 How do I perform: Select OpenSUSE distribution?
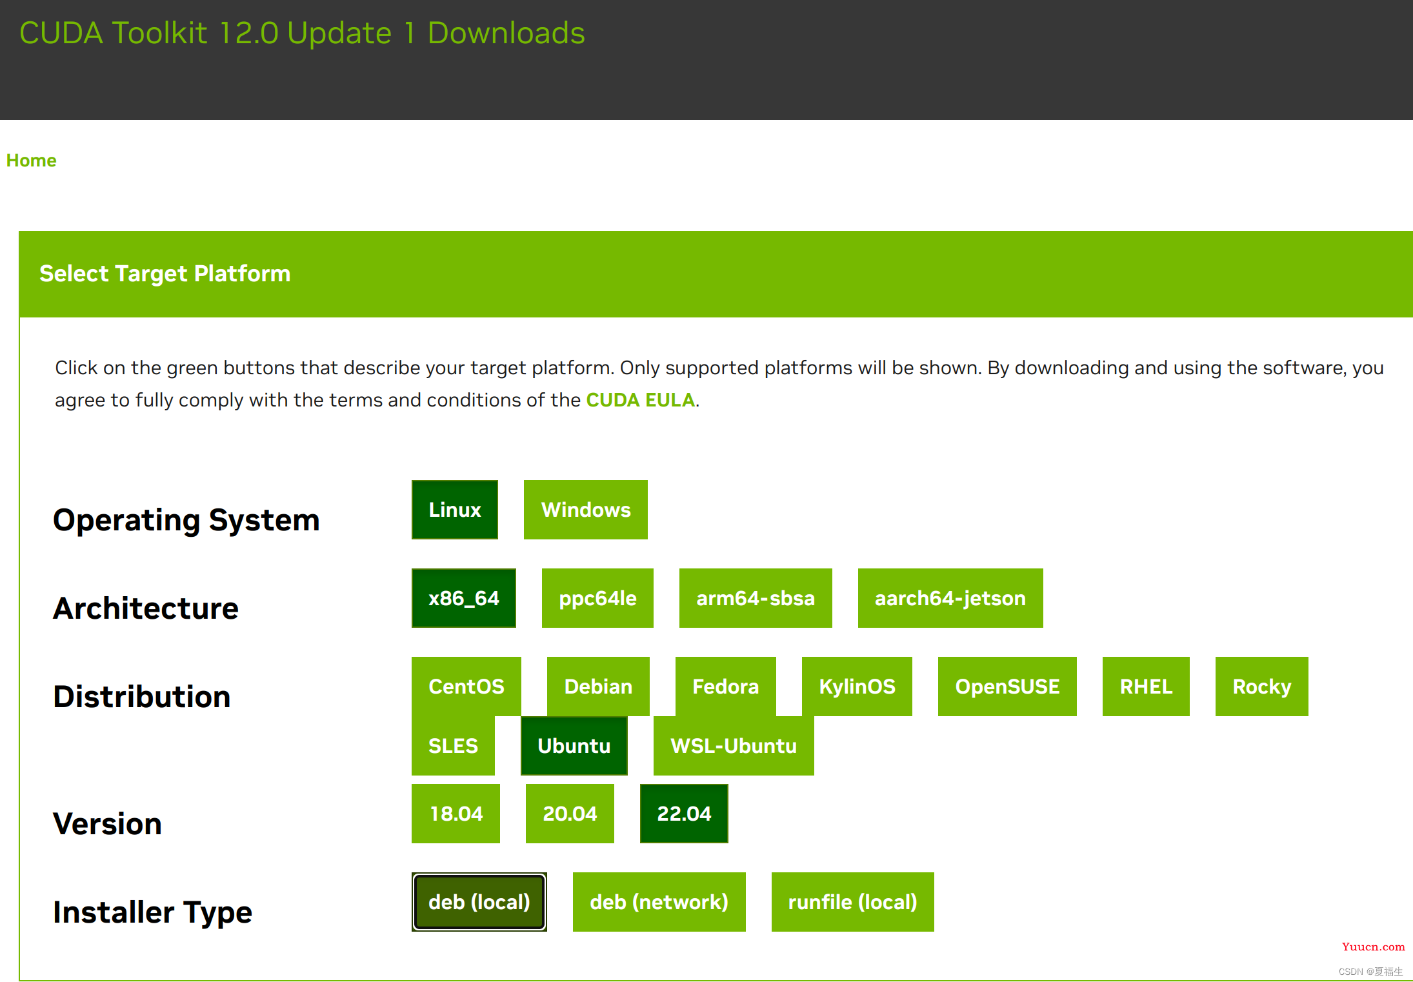coord(1007,686)
